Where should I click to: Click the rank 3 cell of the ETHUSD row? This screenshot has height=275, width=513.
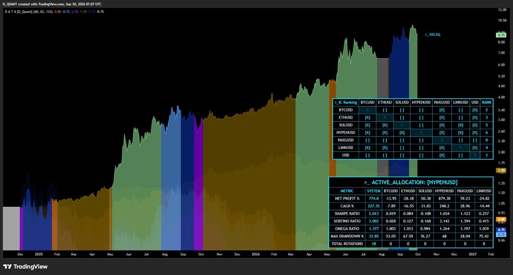click(x=486, y=118)
